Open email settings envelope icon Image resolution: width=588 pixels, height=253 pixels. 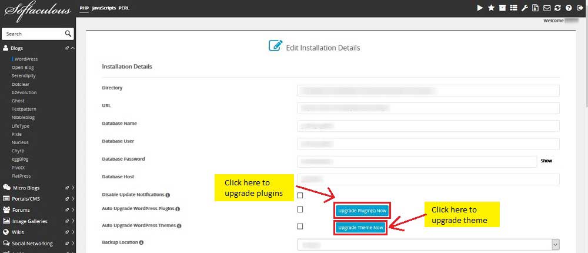[x=547, y=8]
